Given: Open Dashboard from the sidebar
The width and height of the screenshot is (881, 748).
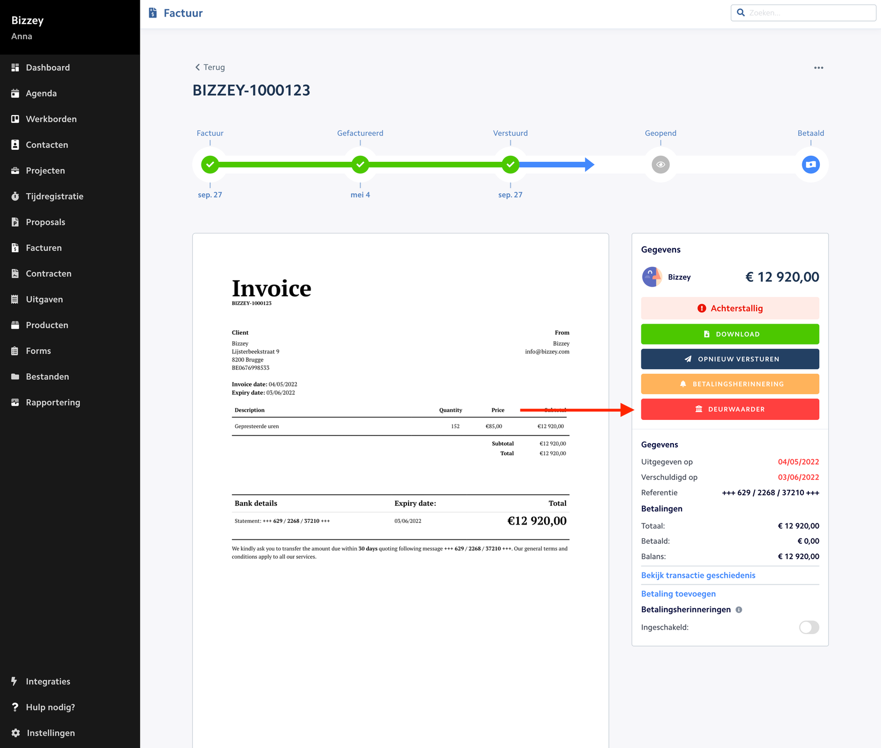Looking at the screenshot, I should click(x=70, y=68).
